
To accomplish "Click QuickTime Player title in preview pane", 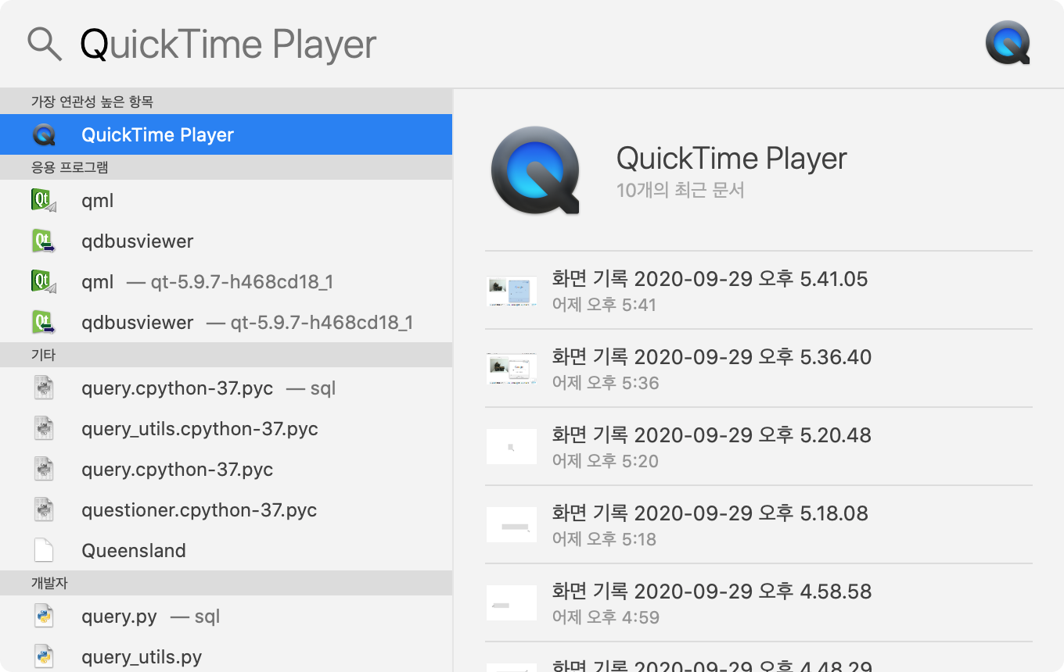I will (x=731, y=159).
